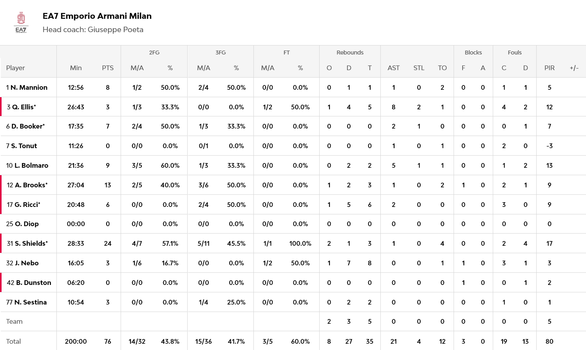Image resolution: width=586 pixels, height=350 pixels.
Task: Click the PIR column header
Action: 549,68
